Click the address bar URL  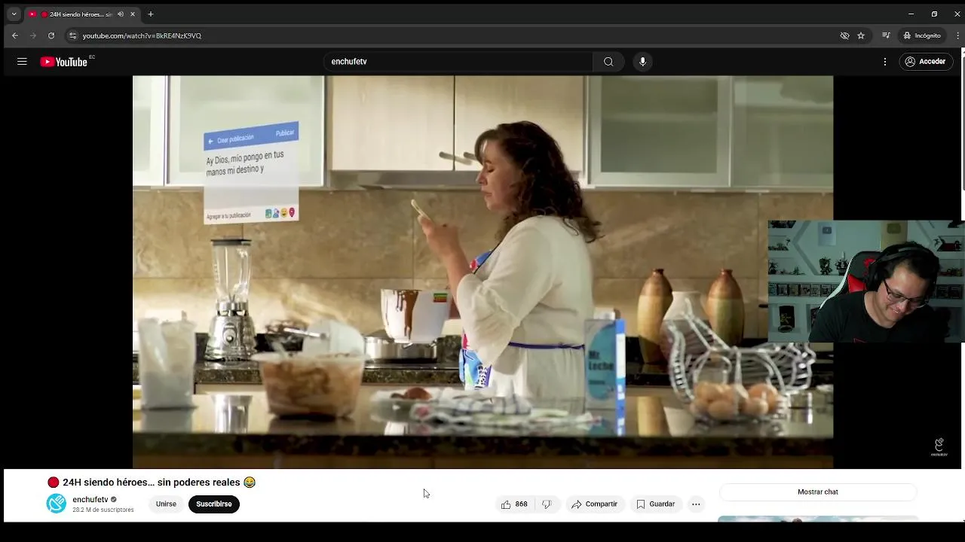(x=142, y=35)
